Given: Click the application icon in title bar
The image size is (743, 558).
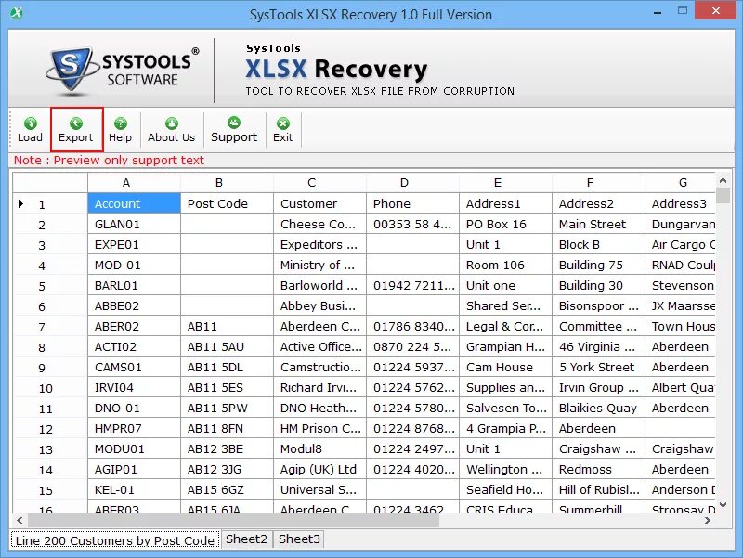Looking at the screenshot, I should pos(17,13).
